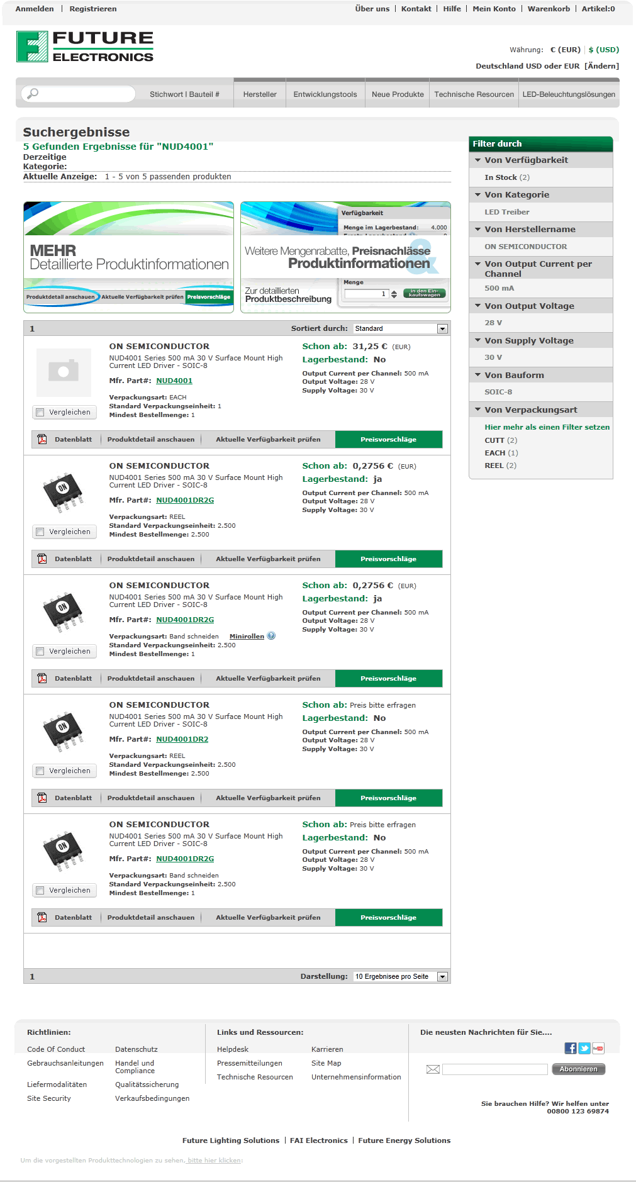Open Future Lighting Solutions footer link
636x1182 pixels.
coord(231,1140)
